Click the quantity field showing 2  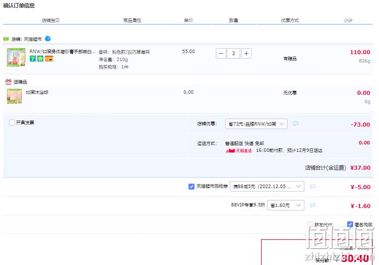coord(233,53)
